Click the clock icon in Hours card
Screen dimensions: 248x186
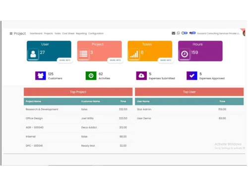(x=185, y=54)
